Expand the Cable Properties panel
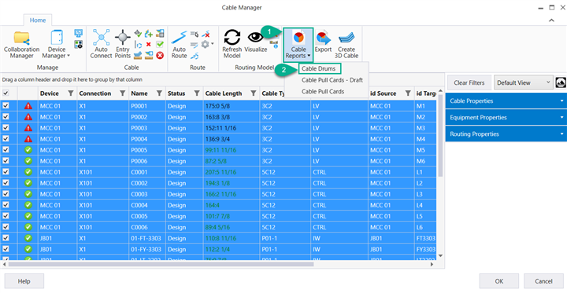 506,101
